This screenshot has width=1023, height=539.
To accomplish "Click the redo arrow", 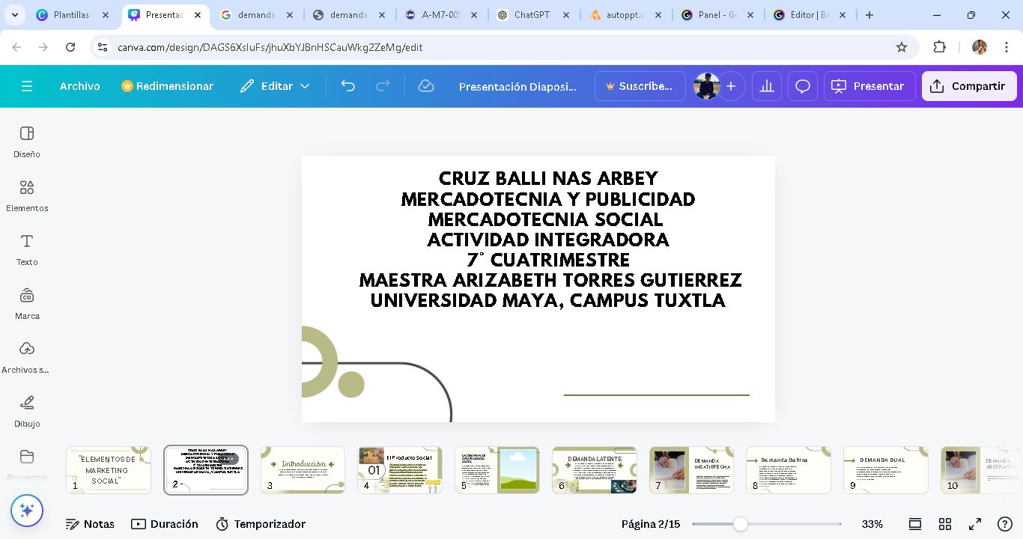I will [x=383, y=86].
